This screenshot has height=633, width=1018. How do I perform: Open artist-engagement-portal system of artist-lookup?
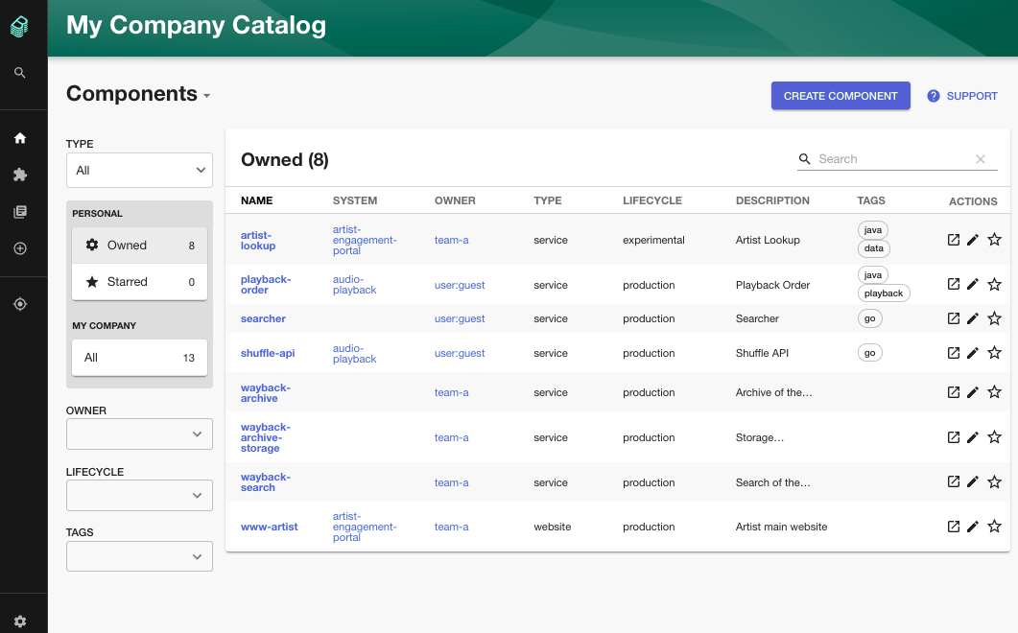365,240
